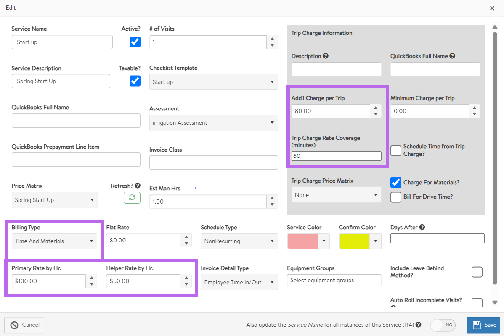
Task: Click the Price Matrix refresh icon button
Action: coord(132,197)
